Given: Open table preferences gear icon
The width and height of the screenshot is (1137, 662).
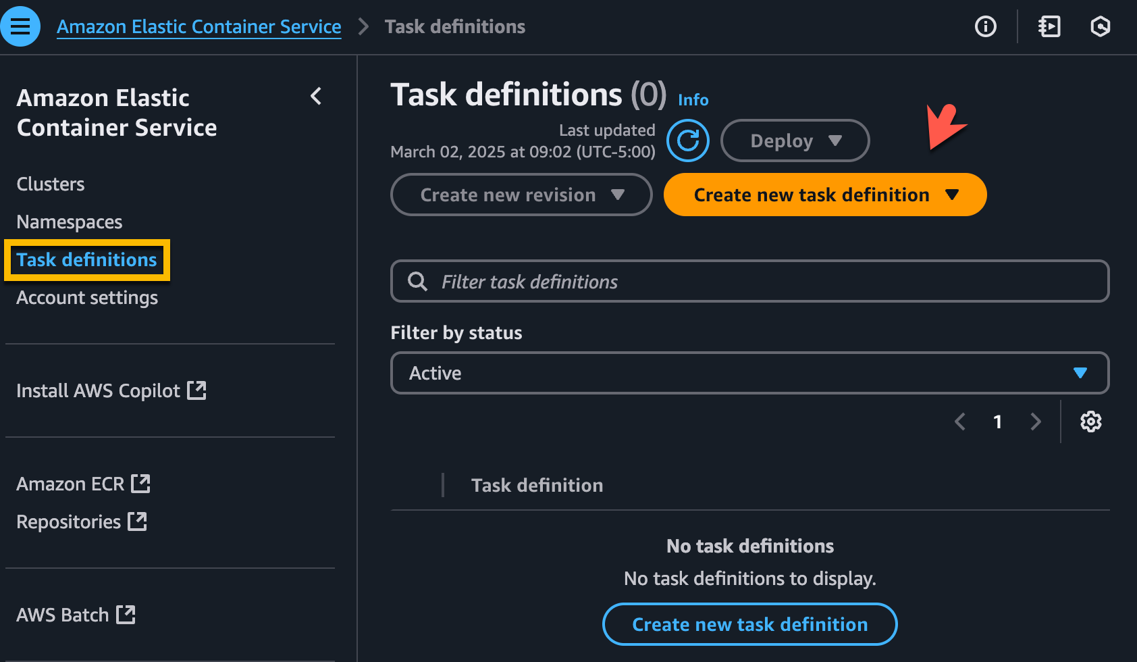Looking at the screenshot, I should click(1090, 422).
